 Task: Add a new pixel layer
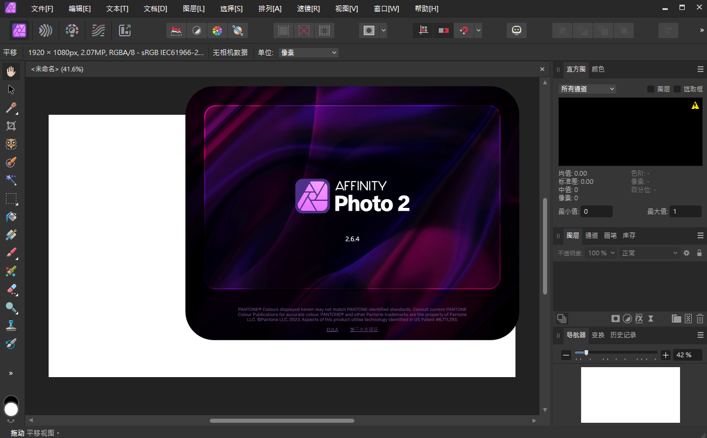688,319
